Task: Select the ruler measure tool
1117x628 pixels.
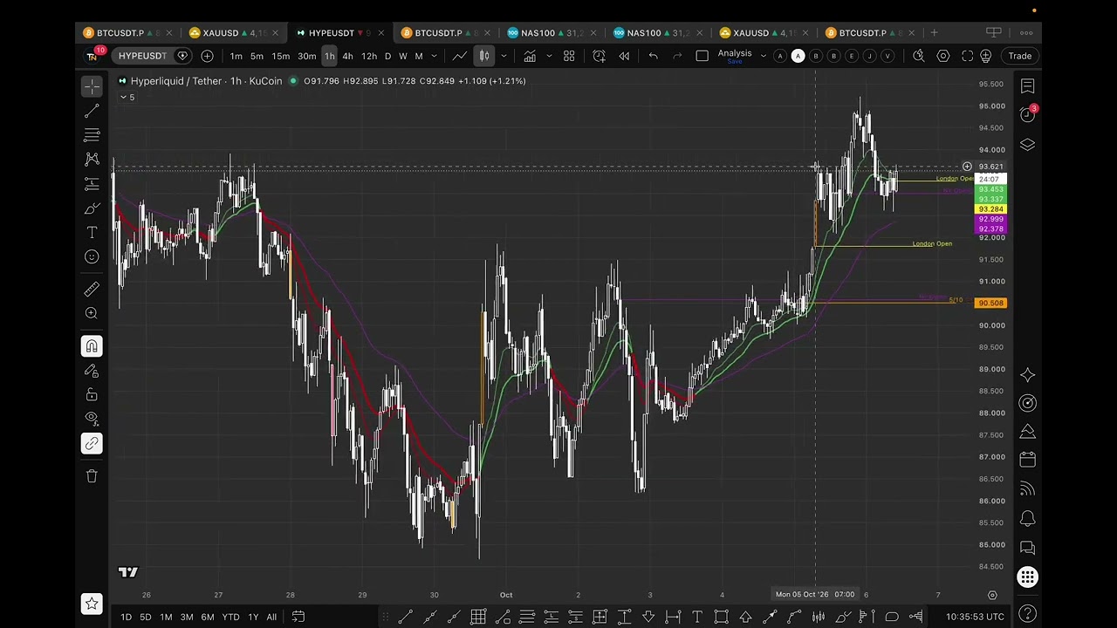Action: point(92,289)
